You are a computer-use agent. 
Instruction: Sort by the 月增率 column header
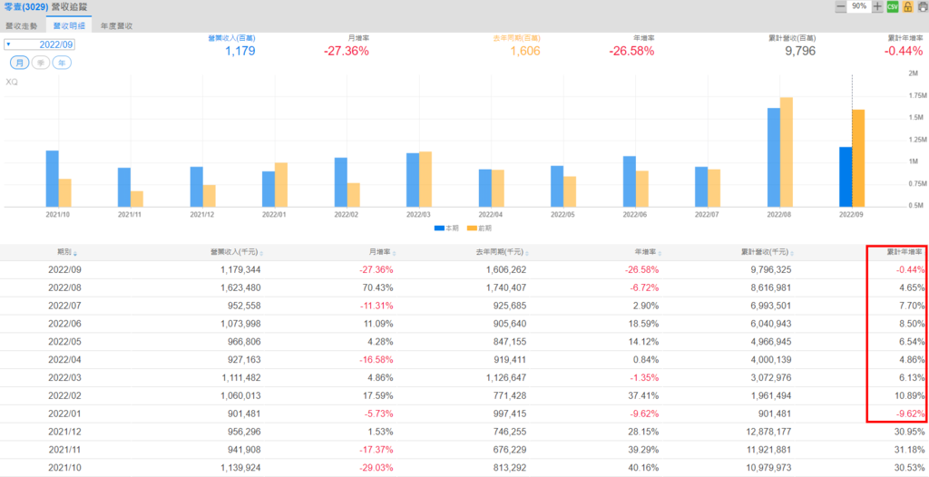point(382,252)
